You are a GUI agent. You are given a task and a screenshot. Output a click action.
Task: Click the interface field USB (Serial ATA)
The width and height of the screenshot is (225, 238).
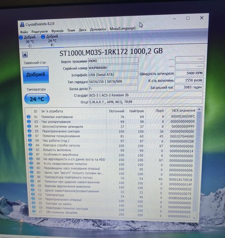[113, 74]
